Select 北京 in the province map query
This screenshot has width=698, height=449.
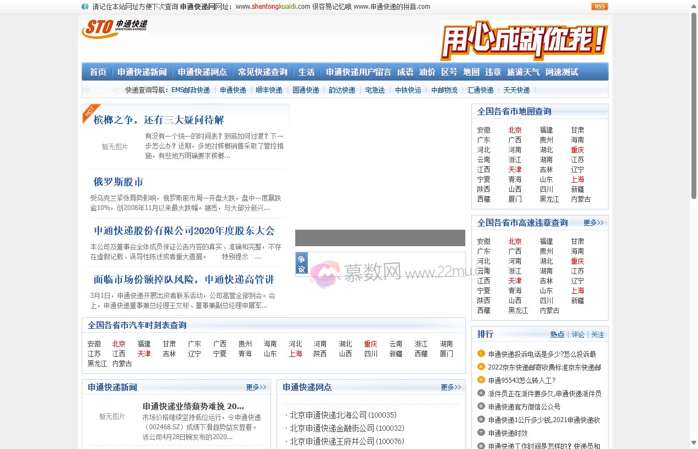(x=514, y=130)
